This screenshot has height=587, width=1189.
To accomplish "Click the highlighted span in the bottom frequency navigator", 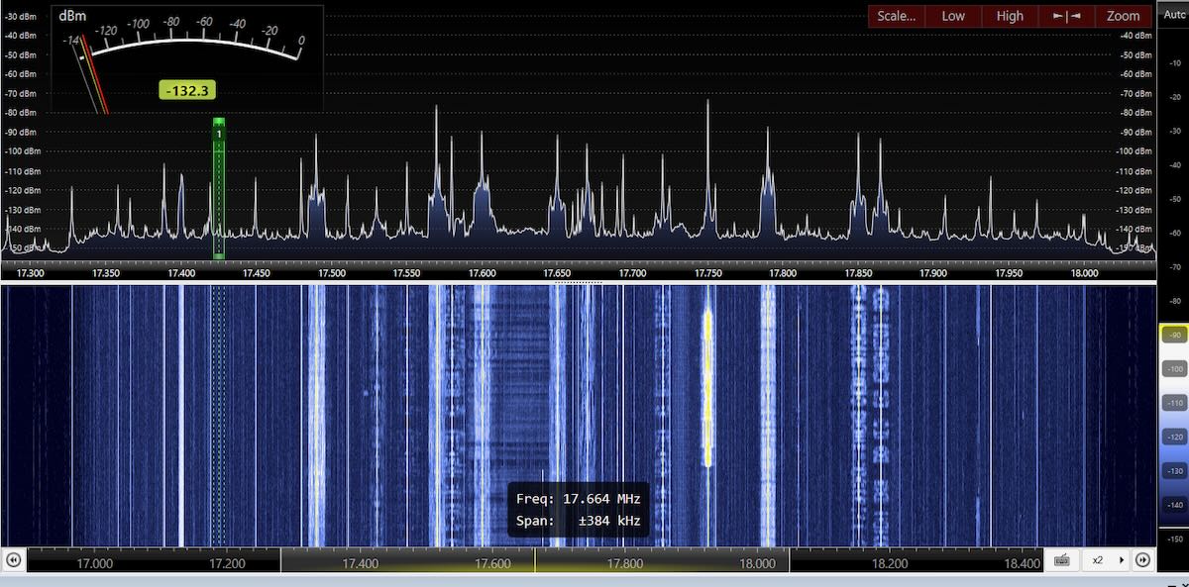I will coord(535,561).
